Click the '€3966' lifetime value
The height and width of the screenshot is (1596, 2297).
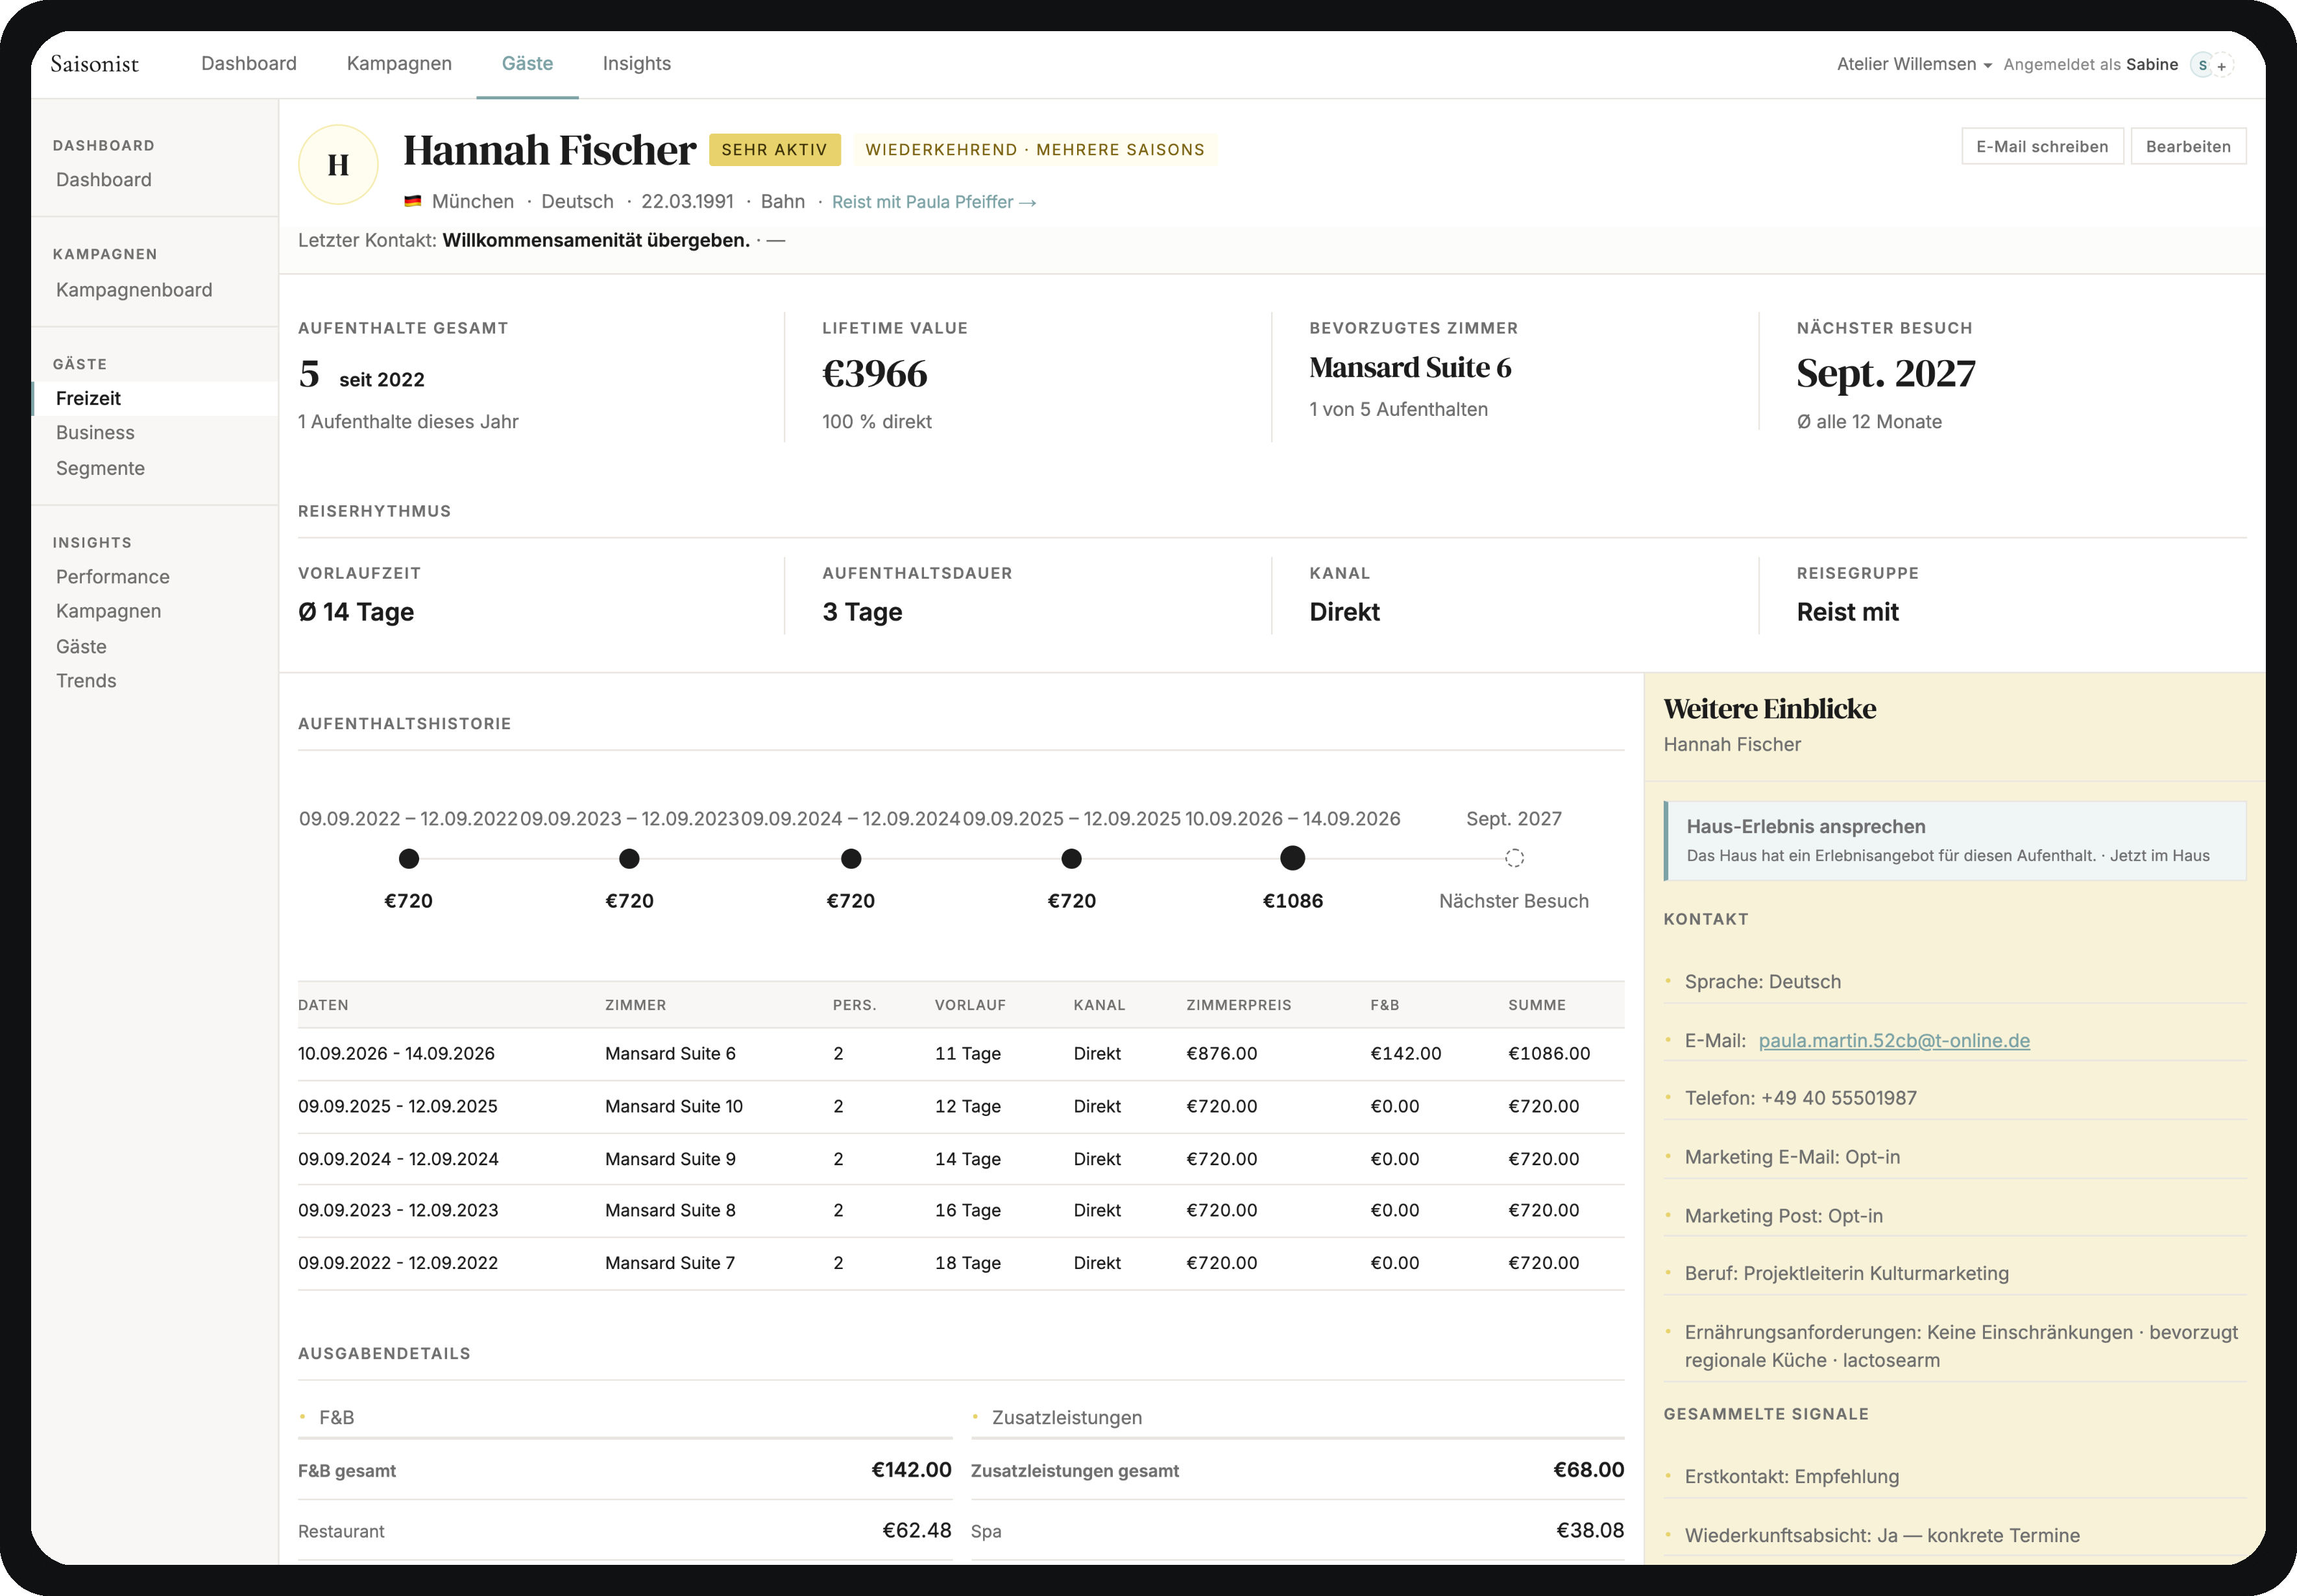tap(875, 374)
